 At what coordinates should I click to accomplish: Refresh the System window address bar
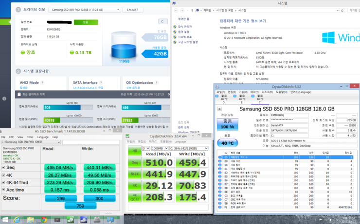pos(342,10)
